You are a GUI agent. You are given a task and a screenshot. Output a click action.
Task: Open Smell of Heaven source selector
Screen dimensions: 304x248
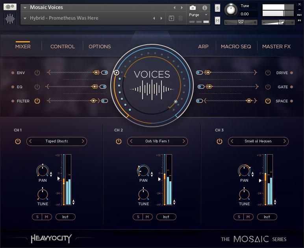coord(258,141)
